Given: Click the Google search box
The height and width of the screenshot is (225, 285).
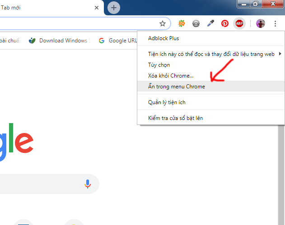Looking at the screenshot, I should point(50,184).
